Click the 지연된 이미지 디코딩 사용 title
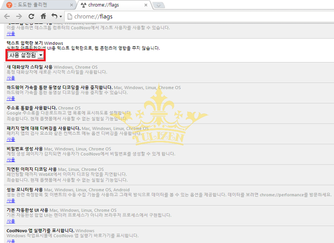The height and width of the screenshot is (243, 334). click(x=32, y=169)
